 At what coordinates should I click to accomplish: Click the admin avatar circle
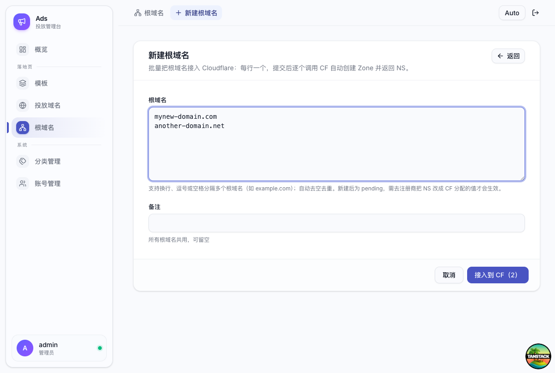coord(25,348)
